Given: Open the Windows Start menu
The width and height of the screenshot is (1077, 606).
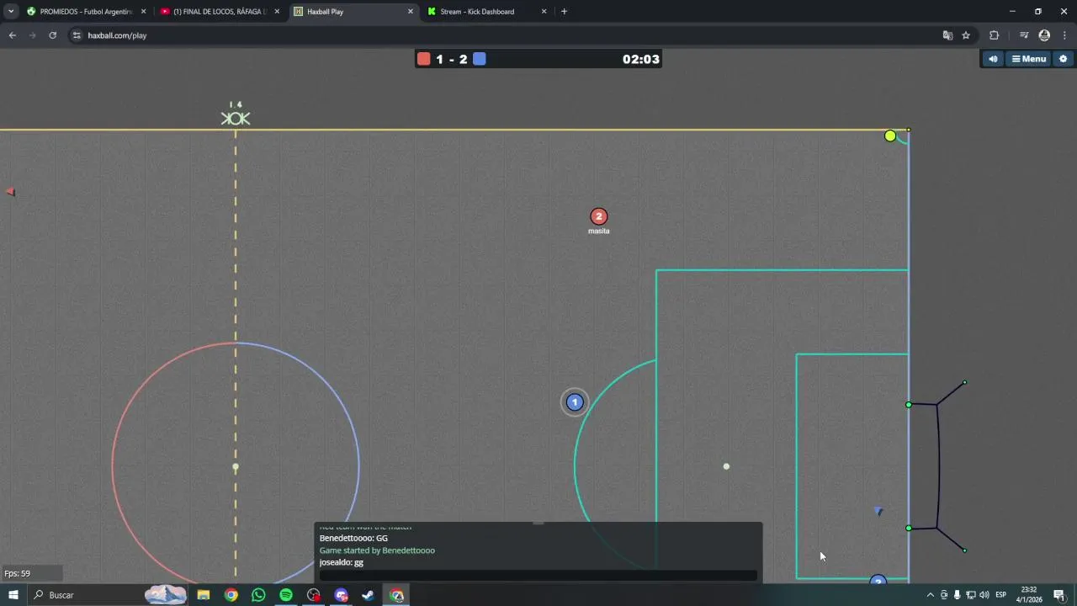Looking at the screenshot, I should 13,595.
